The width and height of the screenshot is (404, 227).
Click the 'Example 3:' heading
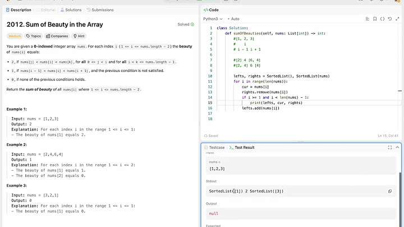tap(17, 185)
